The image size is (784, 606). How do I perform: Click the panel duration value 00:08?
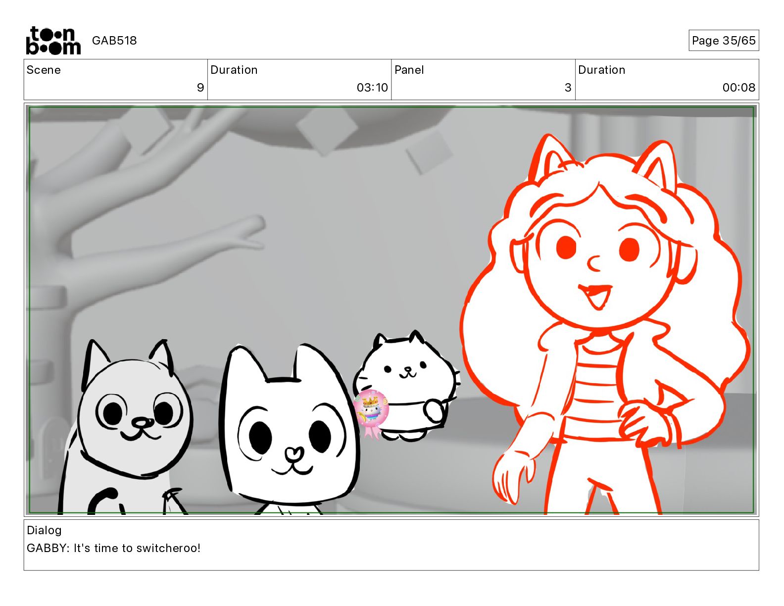[739, 88]
